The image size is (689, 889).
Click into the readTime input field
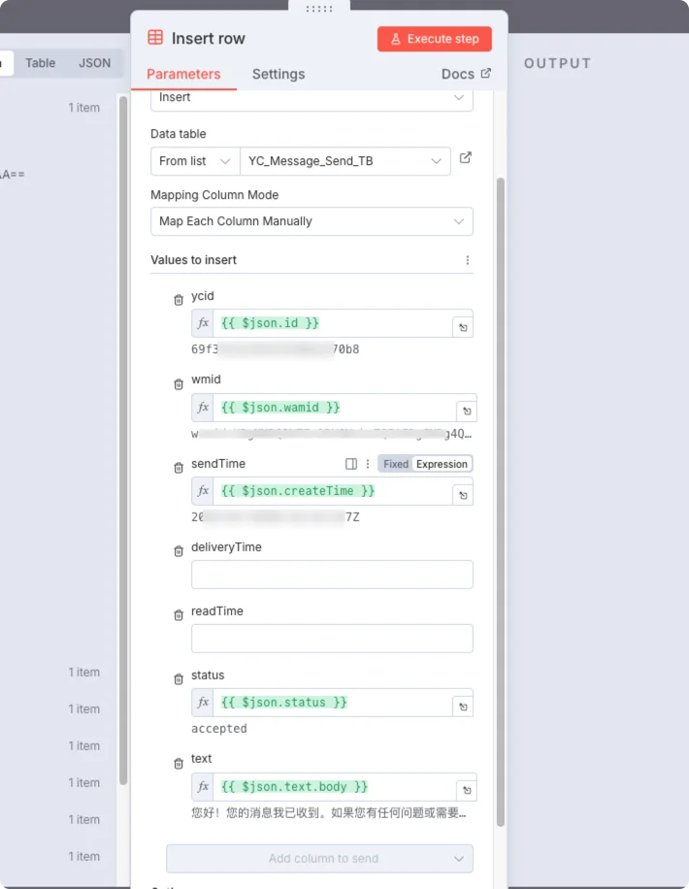332,639
